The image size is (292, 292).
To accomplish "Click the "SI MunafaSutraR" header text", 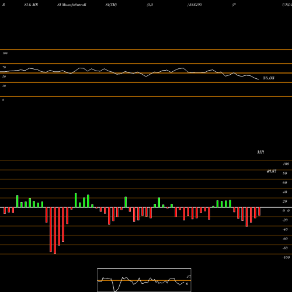I will 72,5.
